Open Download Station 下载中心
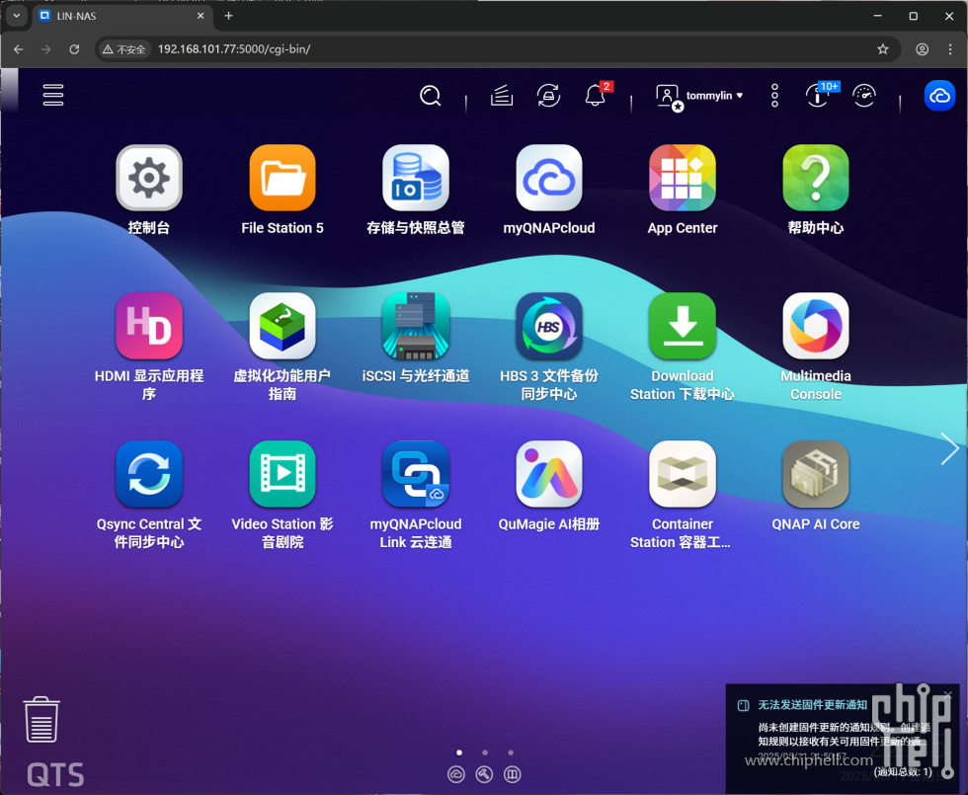The height and width of the screenshot is (795, 968). [x=683, y=326]
